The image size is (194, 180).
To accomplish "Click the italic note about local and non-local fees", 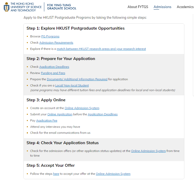I will 103,90.
